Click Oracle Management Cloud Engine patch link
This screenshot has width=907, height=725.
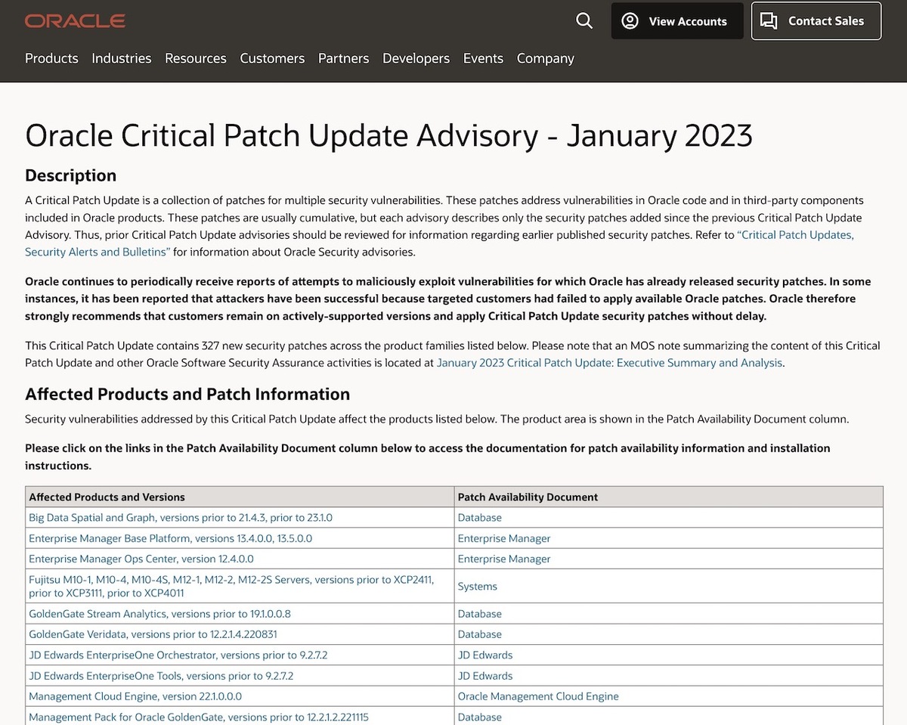(x=538, y=696)
